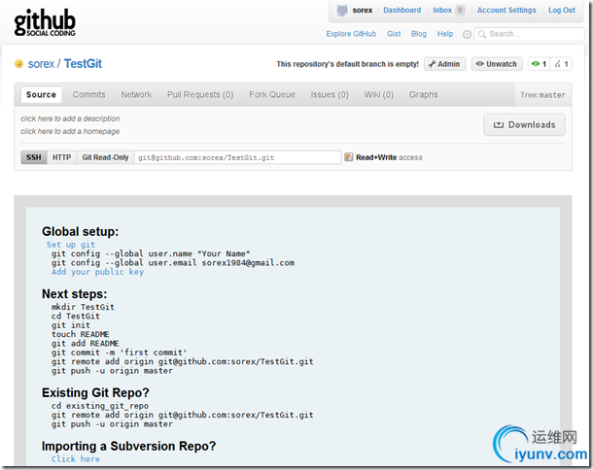
Task: Open the Admin page for TestGit
Action: pos(444,64)
